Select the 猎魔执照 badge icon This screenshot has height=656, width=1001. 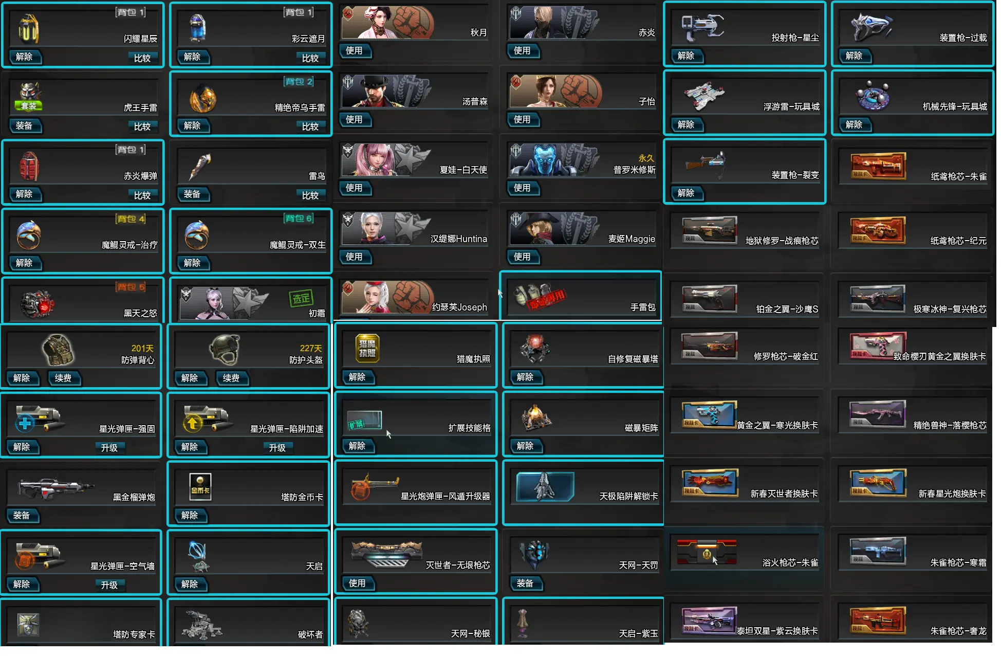[x=367, y=348]
